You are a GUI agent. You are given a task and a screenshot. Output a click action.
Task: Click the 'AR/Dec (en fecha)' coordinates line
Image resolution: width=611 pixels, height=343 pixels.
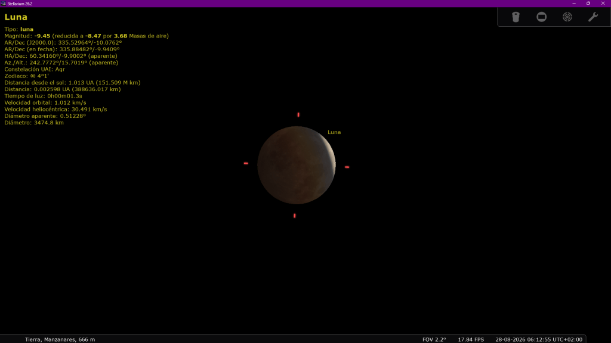click(62, 49)
